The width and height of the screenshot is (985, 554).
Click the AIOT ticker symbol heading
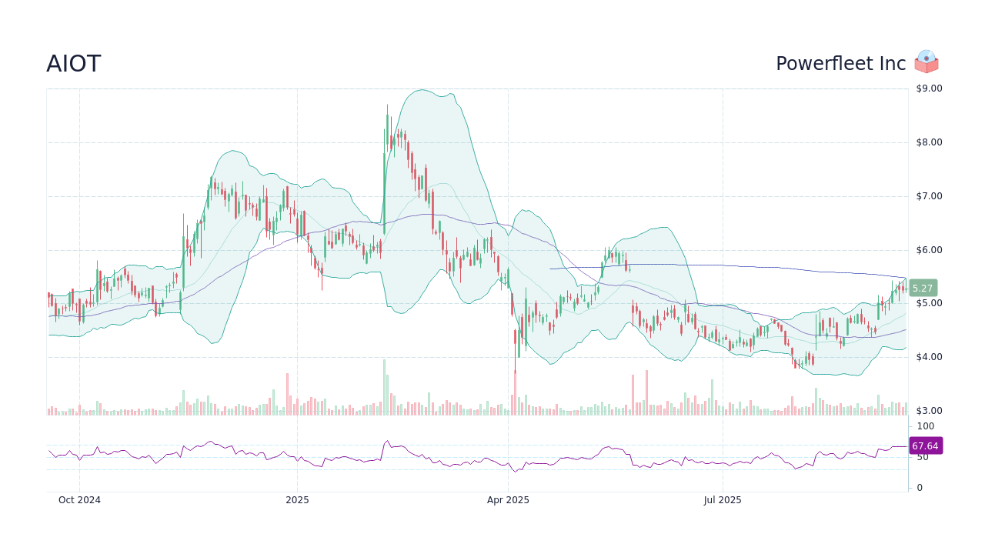tap(73, 63)
